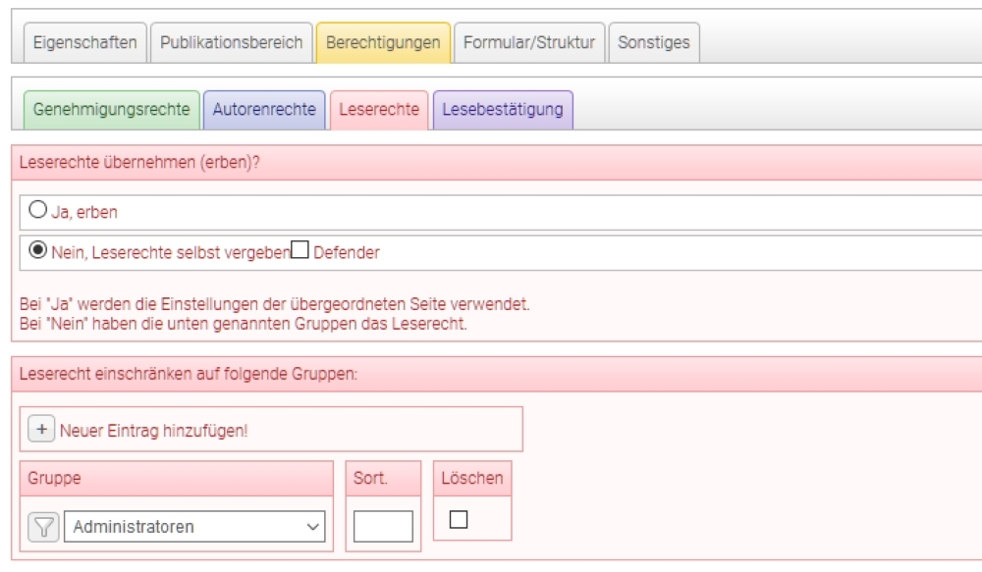
Task: Open the Administratoren group dropdown
Action: (193, 527)
